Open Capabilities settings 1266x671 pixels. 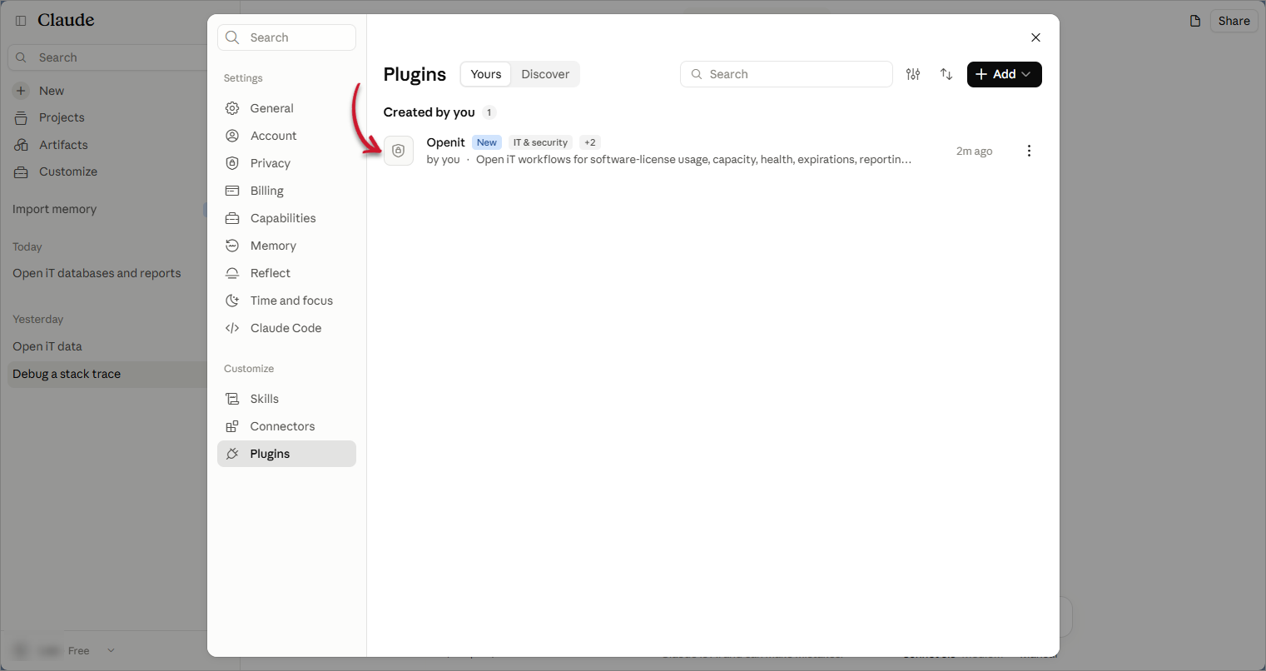tap(286, 218)
